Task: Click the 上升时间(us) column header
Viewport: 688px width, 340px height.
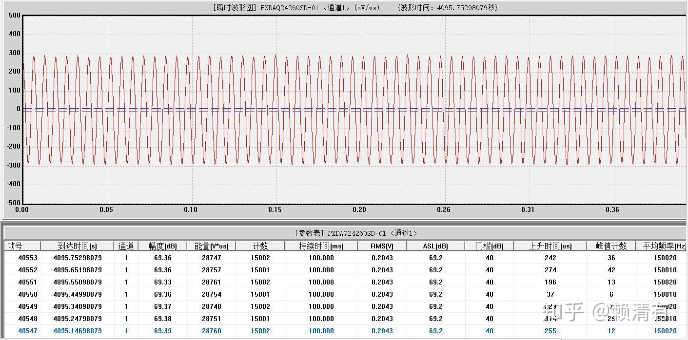Action: [x=550, y=246]
